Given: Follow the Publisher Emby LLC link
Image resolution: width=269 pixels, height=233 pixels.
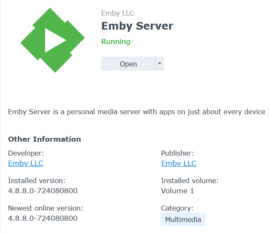Looking at the screenshot, I should coord(179,163).
